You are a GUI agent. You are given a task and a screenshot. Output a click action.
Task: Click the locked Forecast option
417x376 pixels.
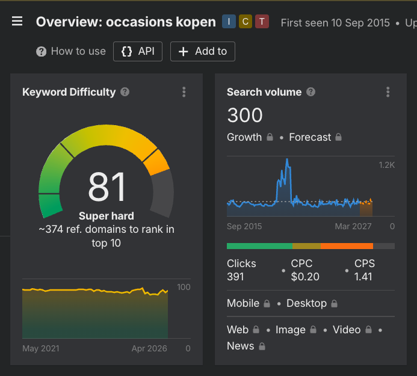tap(315, 137)
